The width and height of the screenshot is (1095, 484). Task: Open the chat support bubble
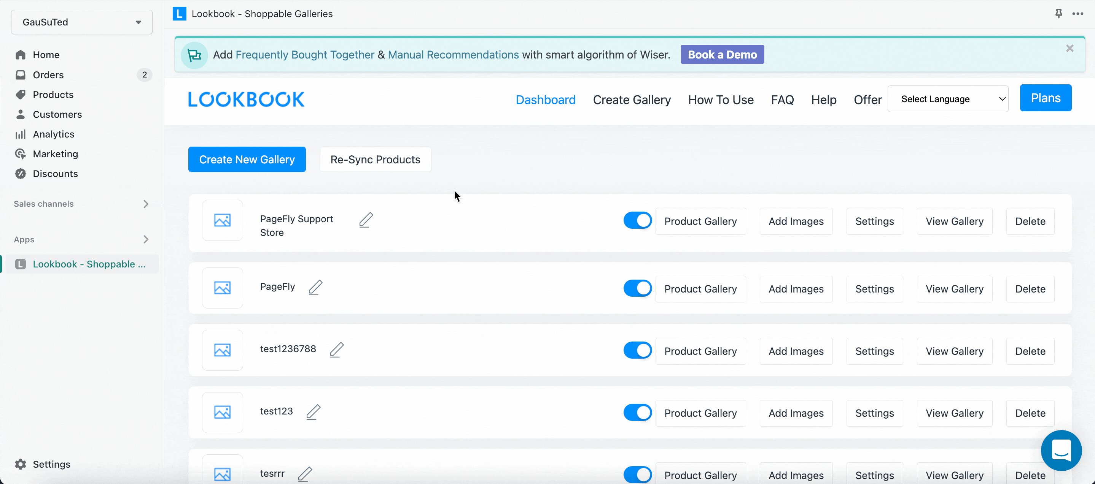point(1061,450)
